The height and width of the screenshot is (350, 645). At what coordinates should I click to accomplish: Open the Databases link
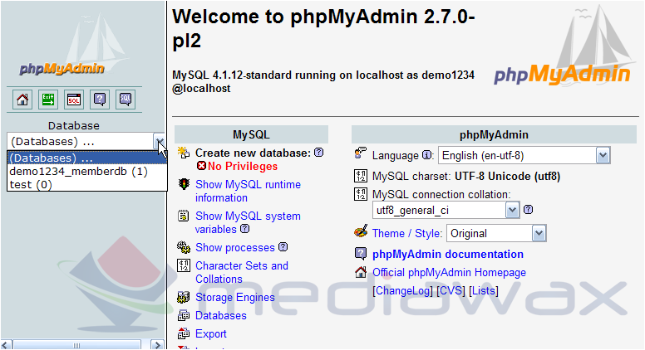click(x=221, y=315)
